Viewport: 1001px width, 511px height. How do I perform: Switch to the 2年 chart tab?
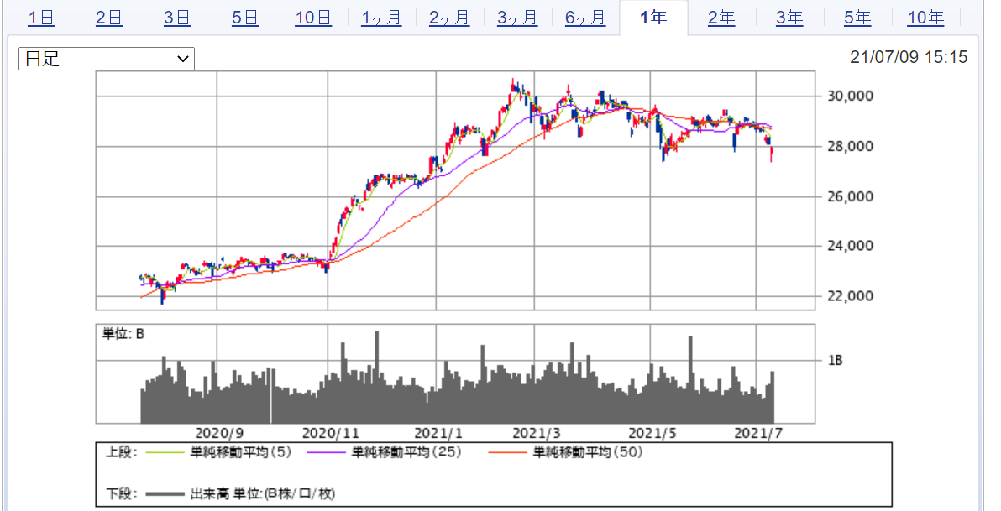pos(721,18)
